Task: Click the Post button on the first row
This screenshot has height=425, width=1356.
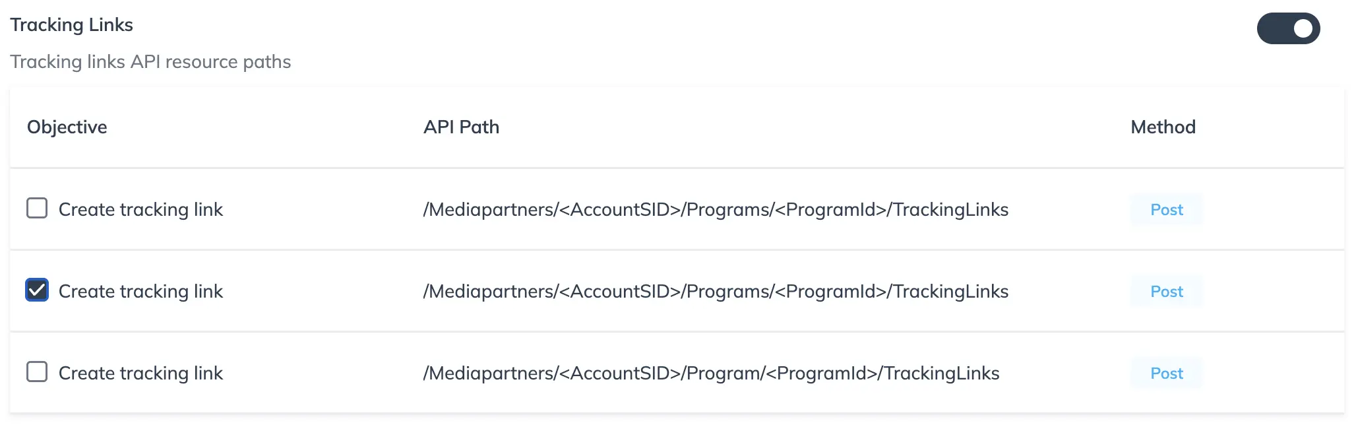Action: pos(1165,209)
